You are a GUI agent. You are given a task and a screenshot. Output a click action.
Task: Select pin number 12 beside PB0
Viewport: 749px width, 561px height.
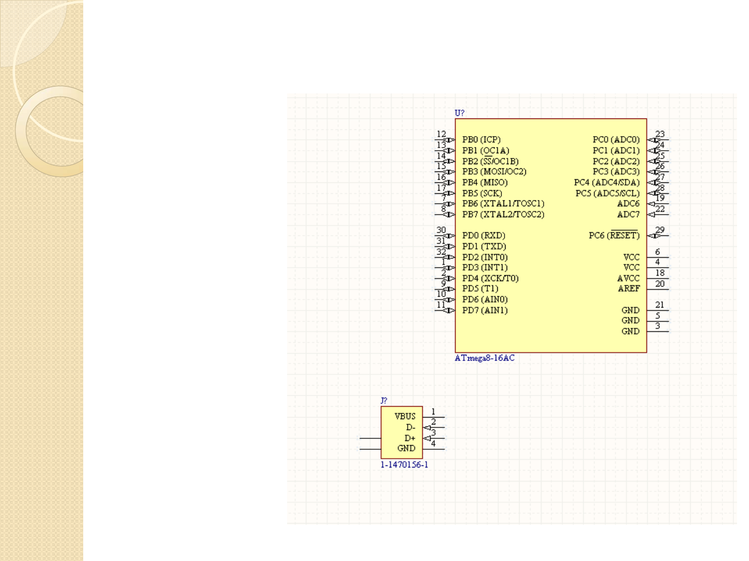tap(441, 134)
